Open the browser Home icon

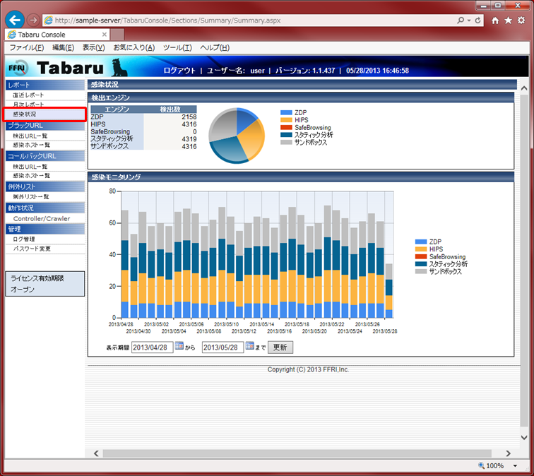point(496,20)
